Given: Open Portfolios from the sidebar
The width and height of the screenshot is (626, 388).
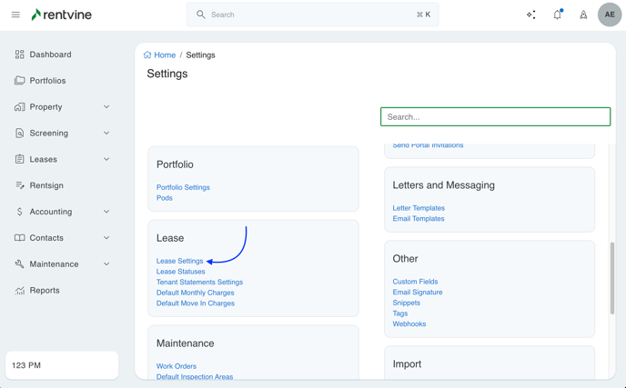Looking at the screenshot, I should point(47,81).
